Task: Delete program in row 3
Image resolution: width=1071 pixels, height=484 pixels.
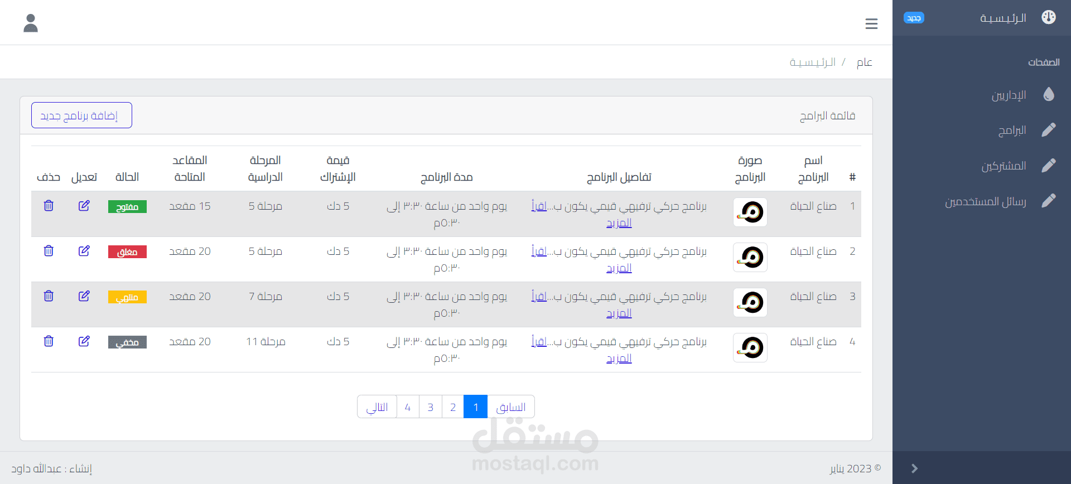Action: pyautogui.click(x=49, y=296)
